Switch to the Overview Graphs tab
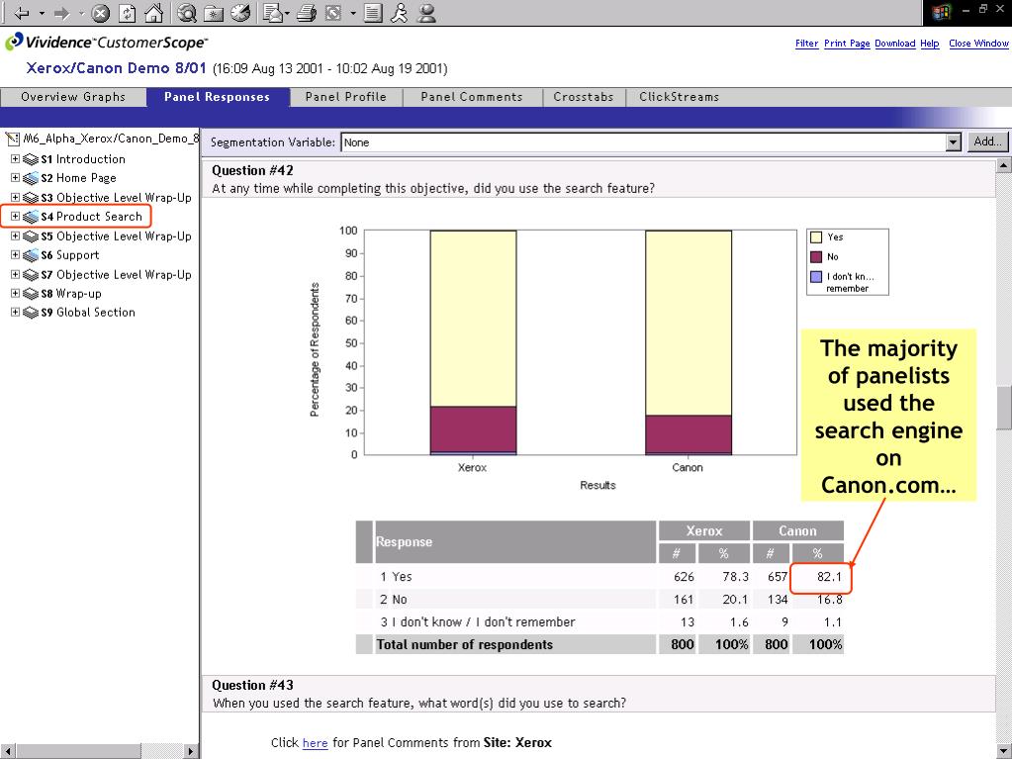Viewport: 1012px width, 759px height. 73,97
